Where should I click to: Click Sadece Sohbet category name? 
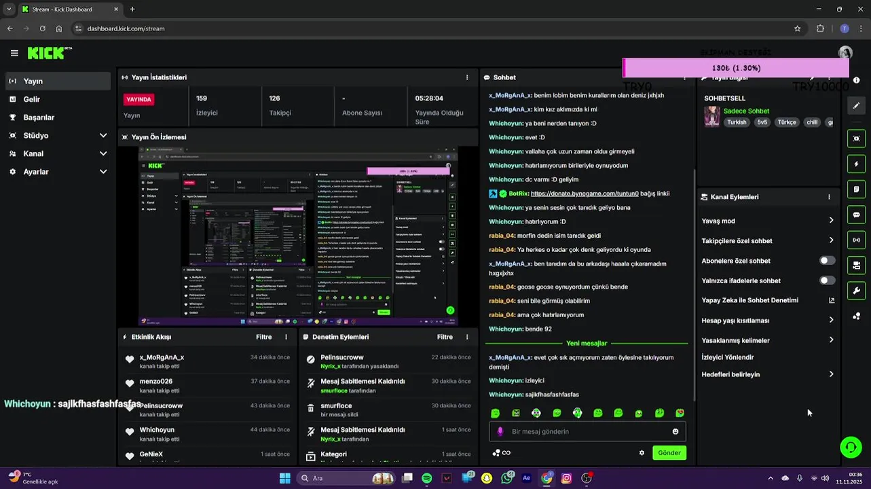[746, 111]
